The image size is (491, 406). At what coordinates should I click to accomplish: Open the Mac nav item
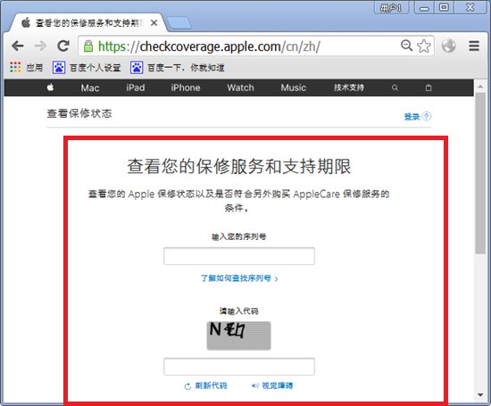[x=90, y=87]
